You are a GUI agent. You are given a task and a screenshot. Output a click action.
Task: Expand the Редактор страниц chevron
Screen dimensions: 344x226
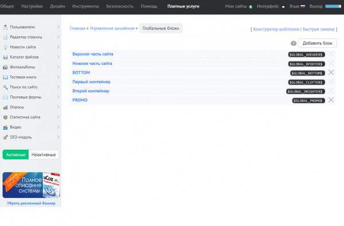(58, 37)
